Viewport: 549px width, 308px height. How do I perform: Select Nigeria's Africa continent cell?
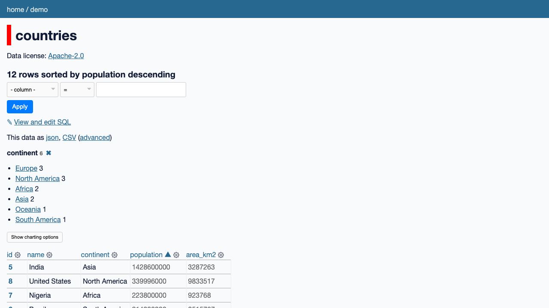coord(106,295)
